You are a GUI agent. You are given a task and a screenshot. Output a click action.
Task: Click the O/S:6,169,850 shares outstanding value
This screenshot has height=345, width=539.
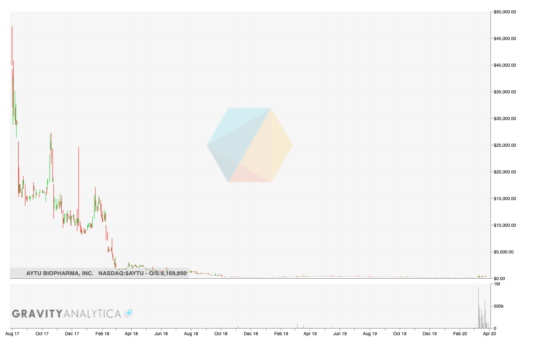168,273
